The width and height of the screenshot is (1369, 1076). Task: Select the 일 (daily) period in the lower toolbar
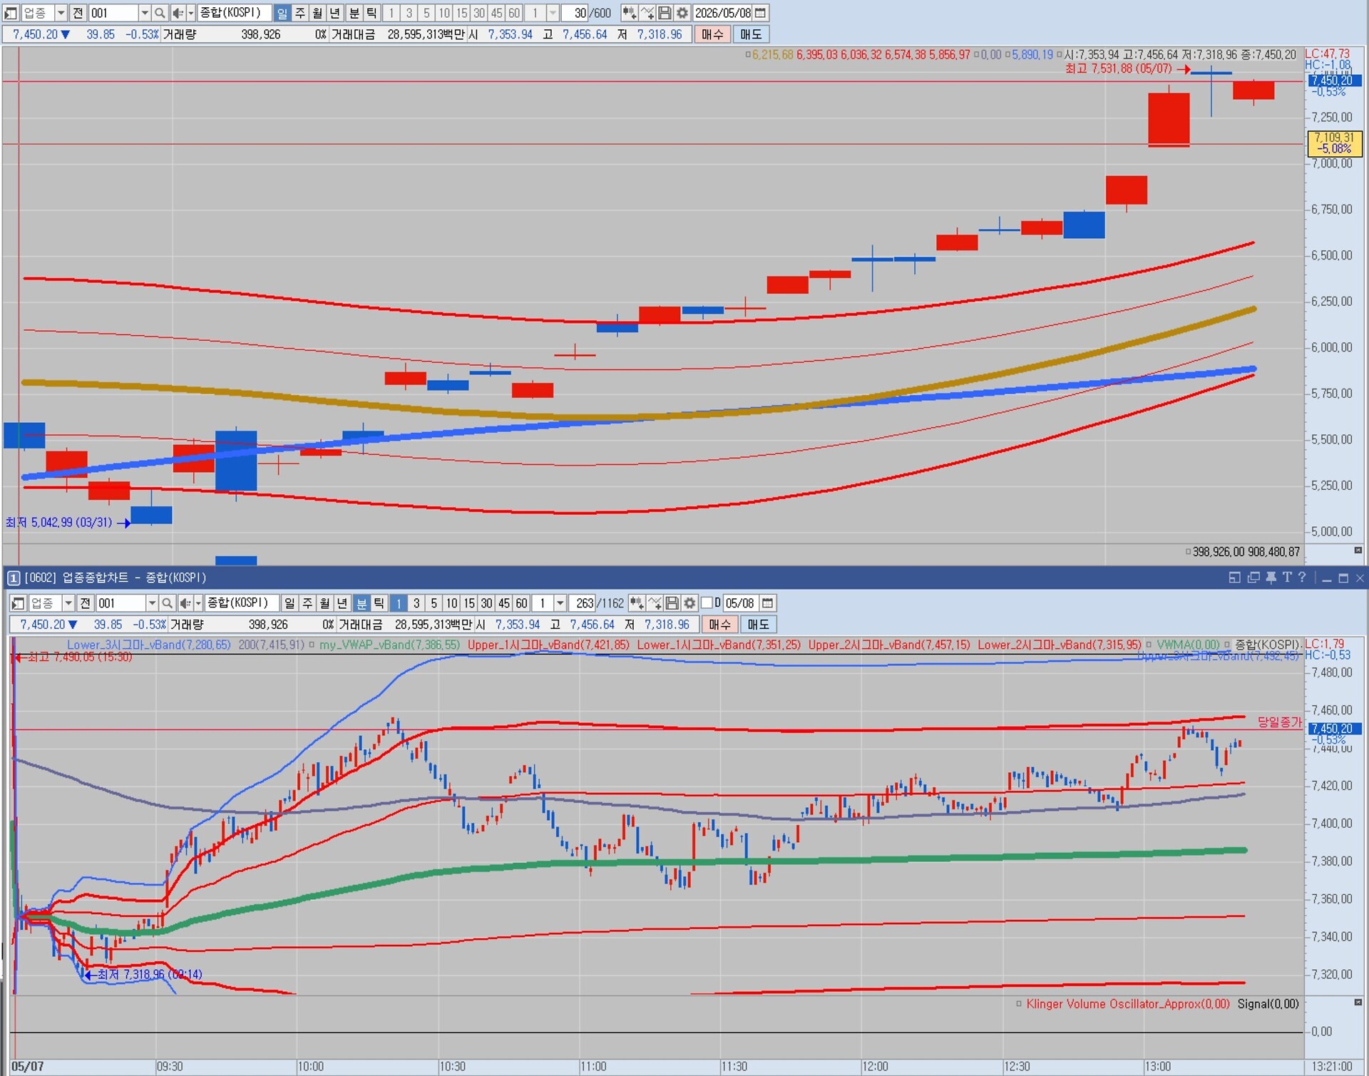pyautogui.click(x=289, y=603)
